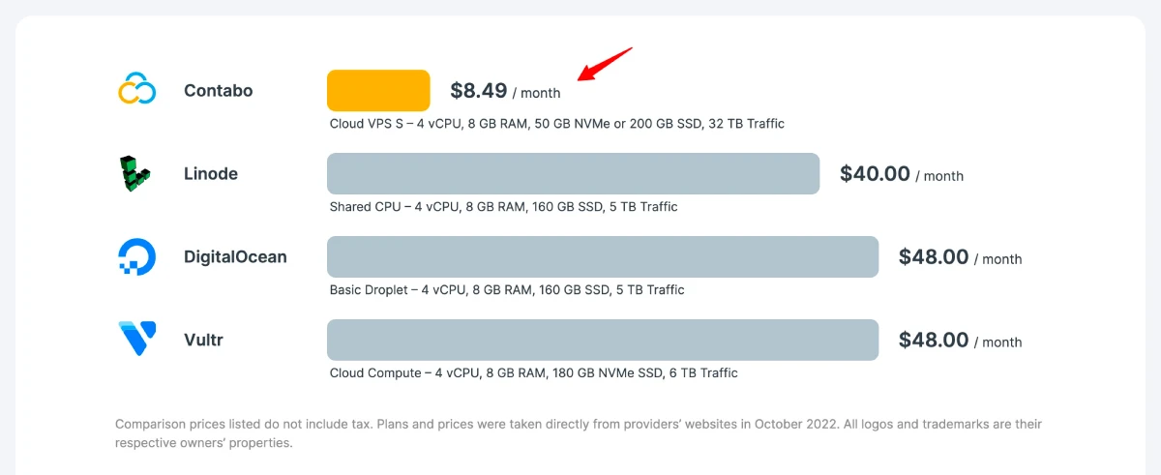
Task: Select the Vultr provider name
Action: point(204,341)
